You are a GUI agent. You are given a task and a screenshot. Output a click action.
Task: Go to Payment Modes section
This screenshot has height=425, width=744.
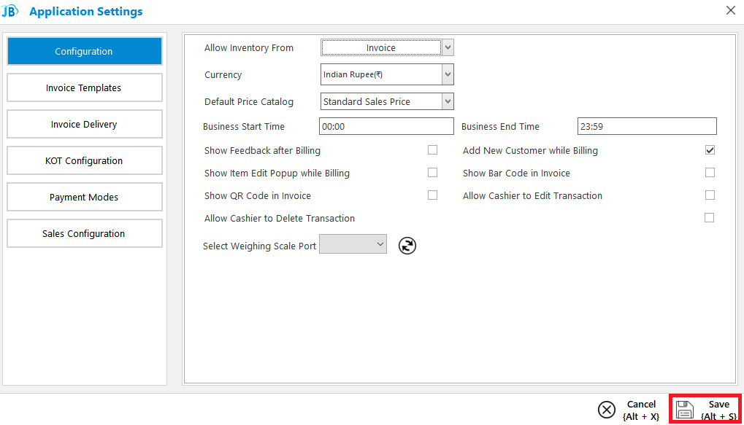point(85,197)
